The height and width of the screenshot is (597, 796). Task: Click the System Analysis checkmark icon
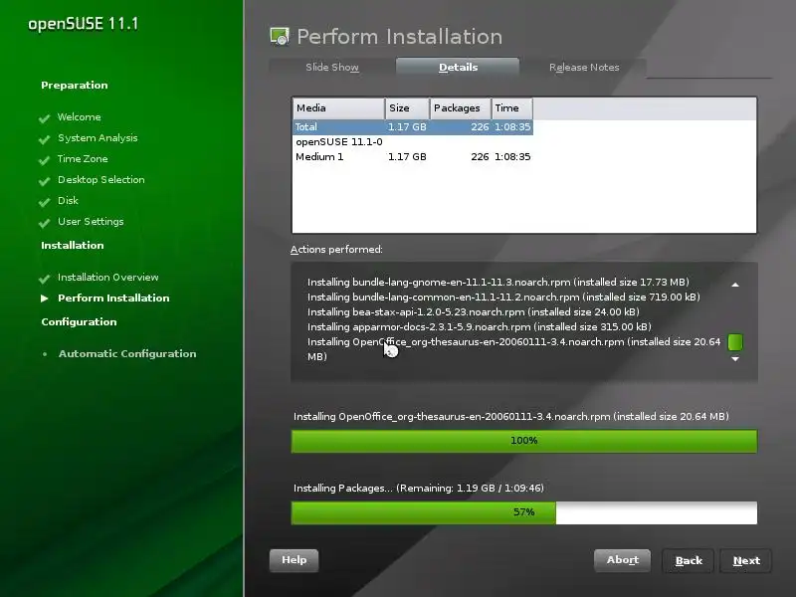tap(44, 139)
